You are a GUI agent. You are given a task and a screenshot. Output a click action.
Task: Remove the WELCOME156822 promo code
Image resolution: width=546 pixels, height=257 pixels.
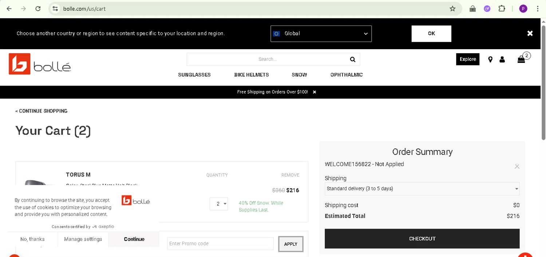click(x=517, y=166)
